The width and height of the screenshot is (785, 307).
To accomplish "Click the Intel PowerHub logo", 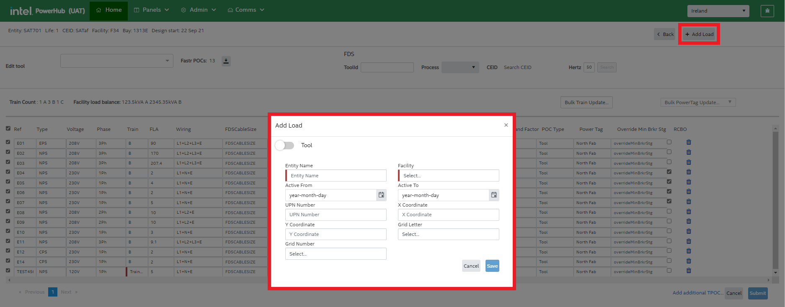I will (x=47, y=11).
